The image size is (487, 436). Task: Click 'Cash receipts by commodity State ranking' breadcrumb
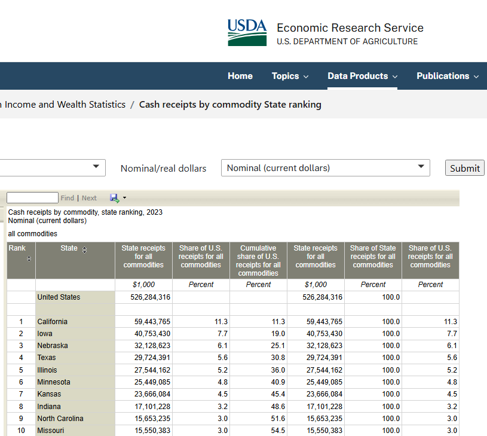[230, 105]
